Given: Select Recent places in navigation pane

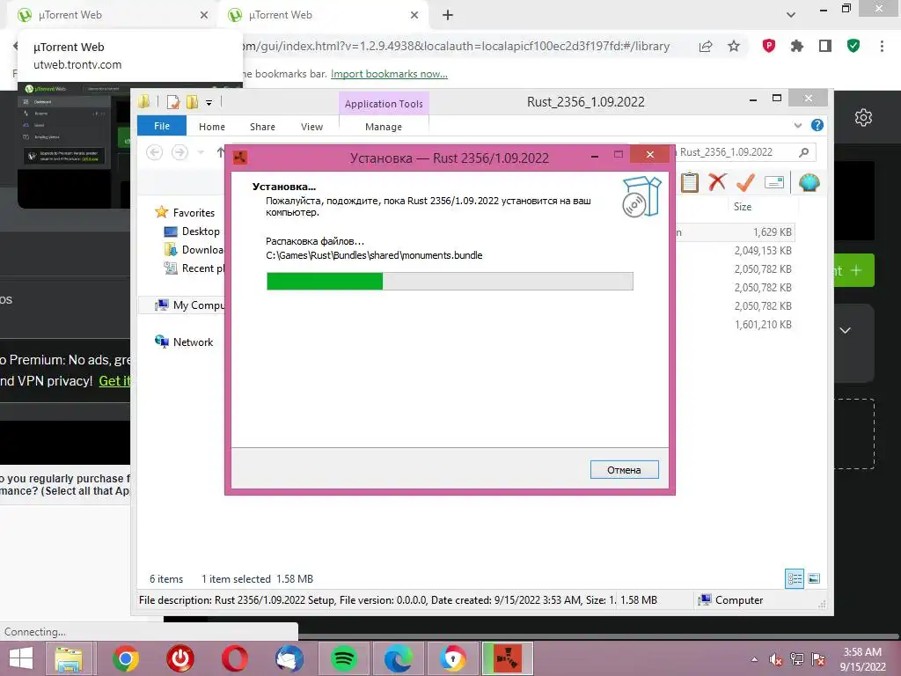Looking at the screenshot, I should click(x=194, y=268).
